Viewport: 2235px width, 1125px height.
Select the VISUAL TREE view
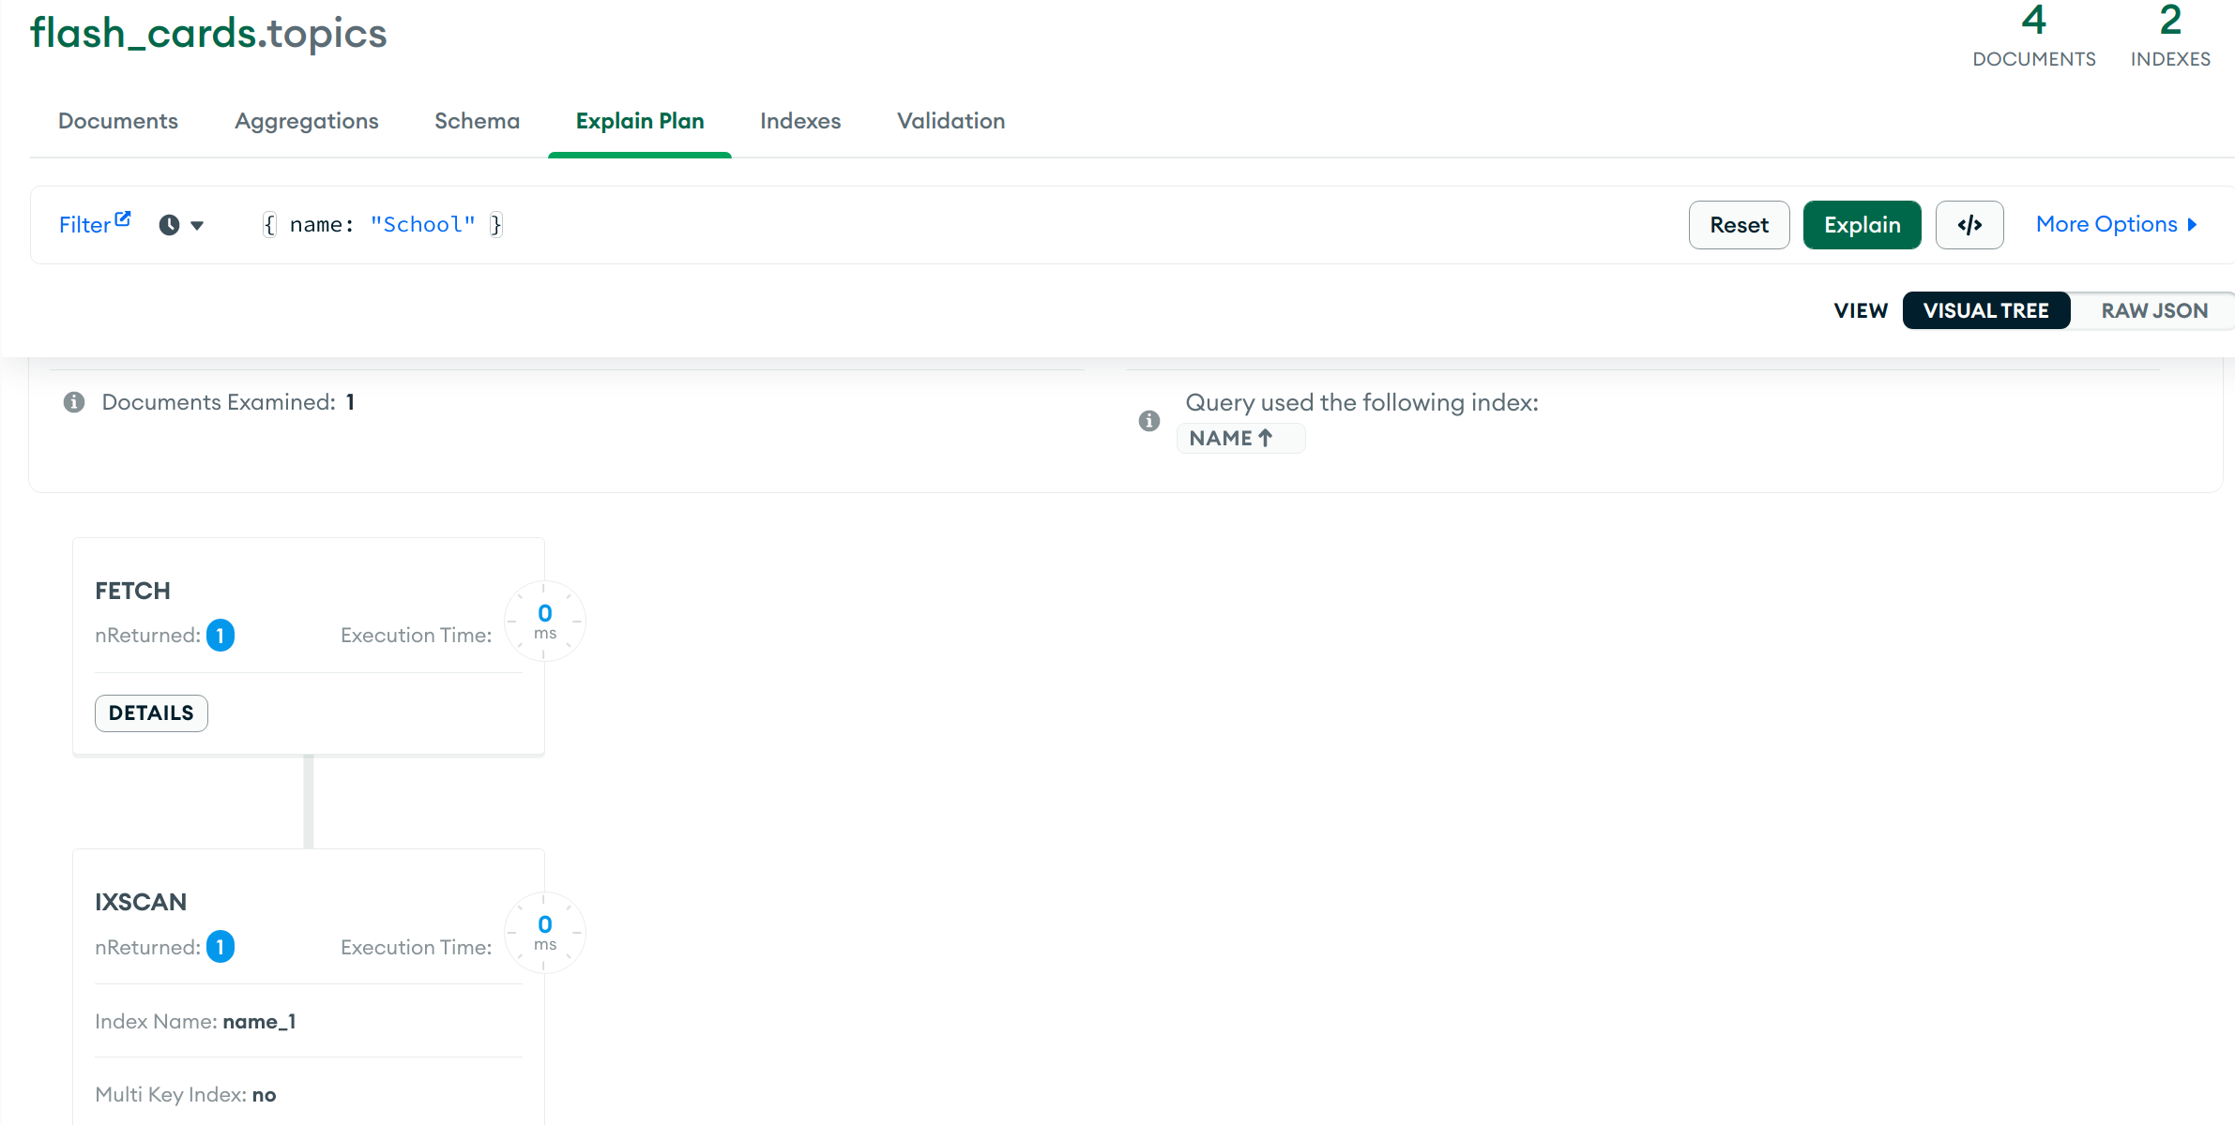pos(1986,310)
